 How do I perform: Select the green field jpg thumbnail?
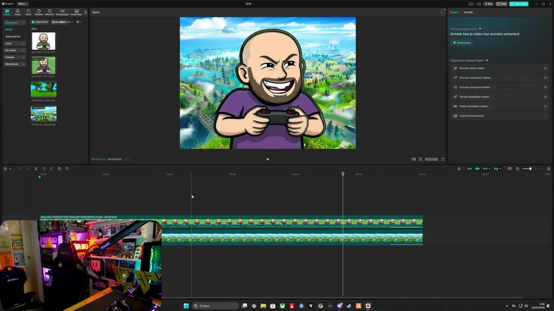(x=43, y=89)
